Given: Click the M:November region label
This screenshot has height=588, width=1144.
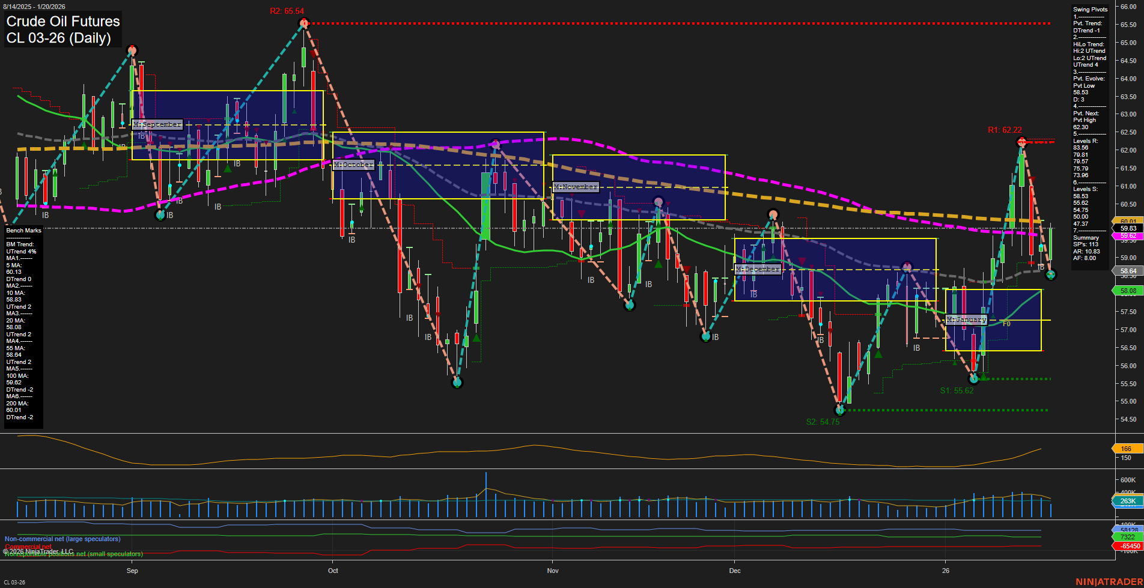Looking at the screenshot, I should (x=575, y=187).
